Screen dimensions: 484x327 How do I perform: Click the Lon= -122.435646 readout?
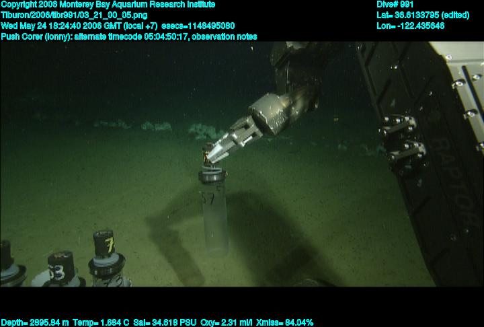coord(411,26)
